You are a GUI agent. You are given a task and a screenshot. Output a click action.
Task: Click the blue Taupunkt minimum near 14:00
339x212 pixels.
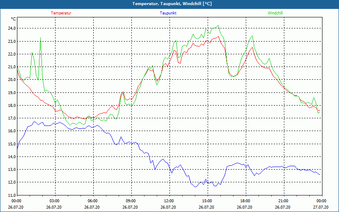point(195,187)
